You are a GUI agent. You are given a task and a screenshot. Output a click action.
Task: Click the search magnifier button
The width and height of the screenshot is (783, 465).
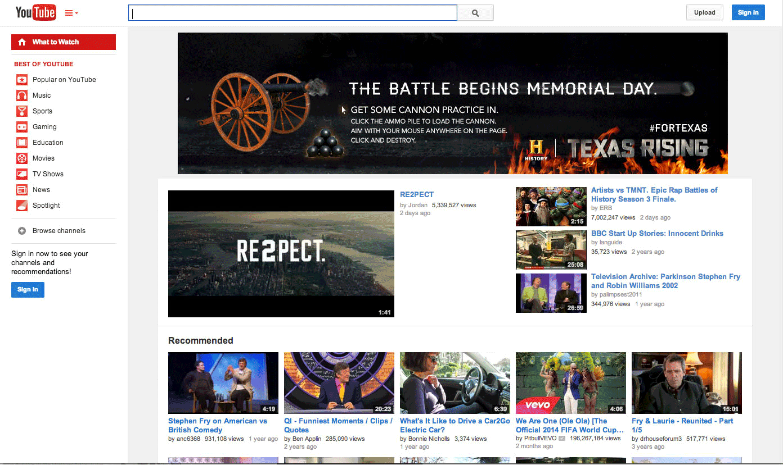click(475, 13)
